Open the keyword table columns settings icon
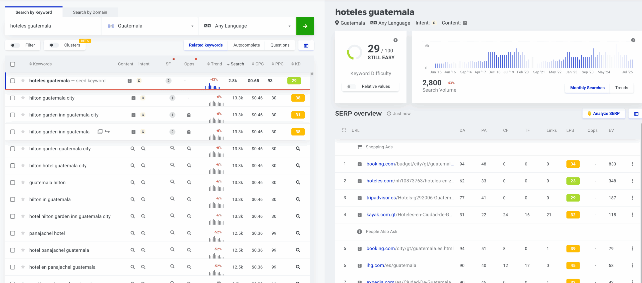The height and width of the screenshot is (283, 642). click(x=306, y=45)
